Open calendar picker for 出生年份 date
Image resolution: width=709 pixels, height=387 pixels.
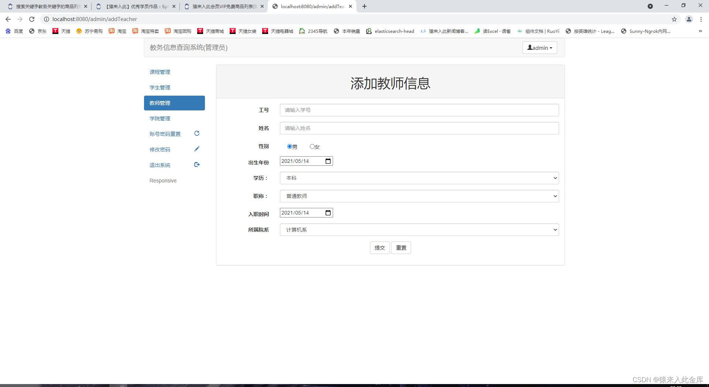coord(328,161)
